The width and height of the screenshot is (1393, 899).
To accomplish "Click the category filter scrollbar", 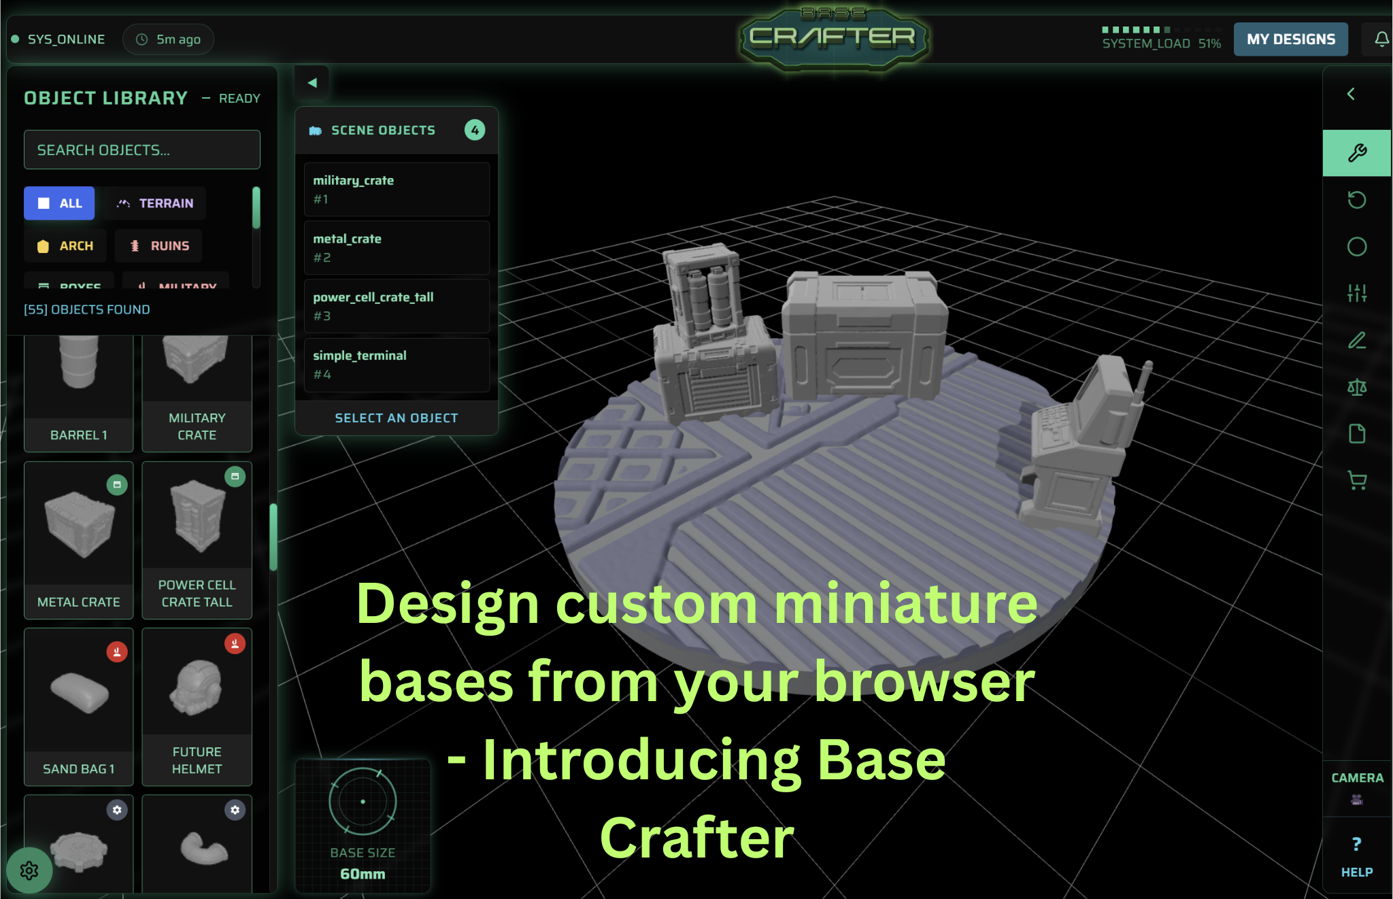I will pyautogui.click(x=256, y=207).
